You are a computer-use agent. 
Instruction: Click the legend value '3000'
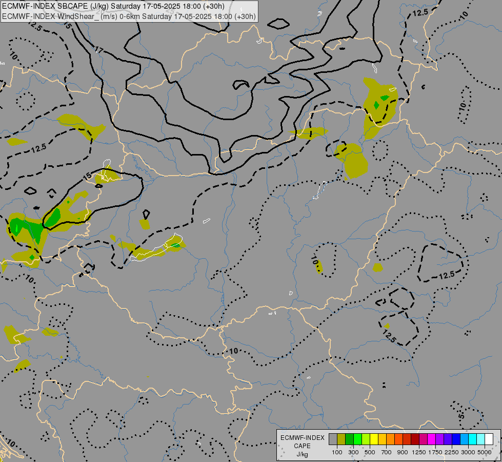pyautogui.click(x=468, y=452)
